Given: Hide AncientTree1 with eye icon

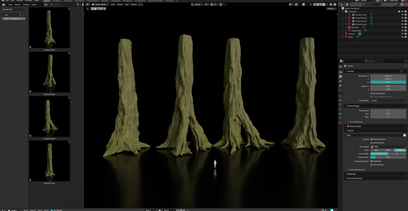Looking at the screenshot, I should [402, 15].
